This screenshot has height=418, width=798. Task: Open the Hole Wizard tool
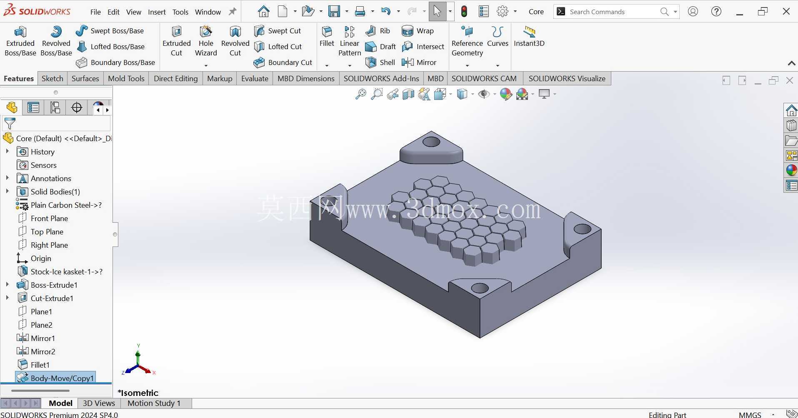(x=206, y=41)
